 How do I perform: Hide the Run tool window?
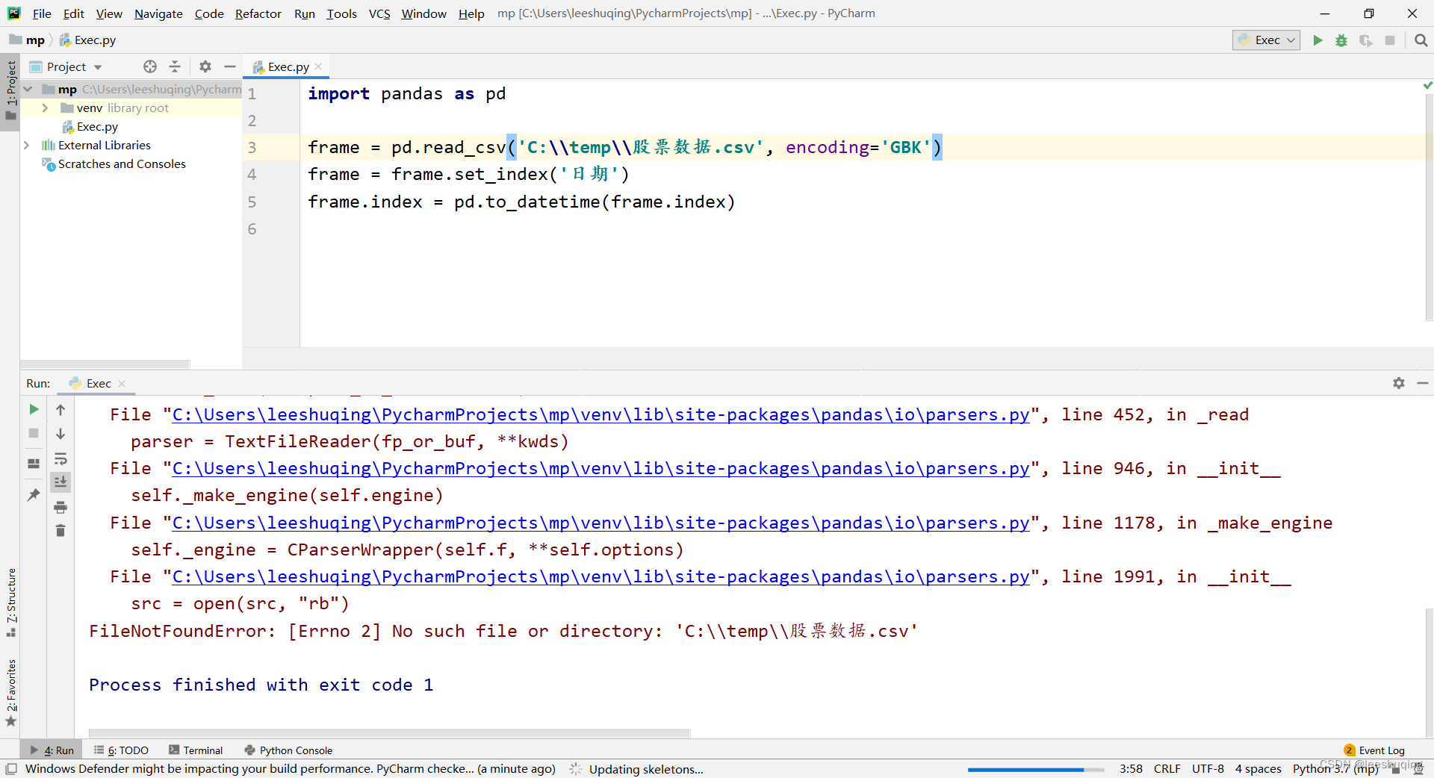pyautogui.click(x=1423, y=383)
